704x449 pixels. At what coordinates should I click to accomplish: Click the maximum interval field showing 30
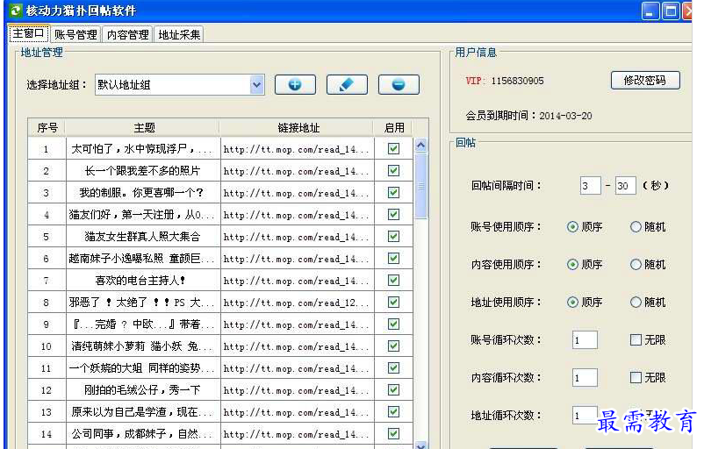(x=625, y=186)
